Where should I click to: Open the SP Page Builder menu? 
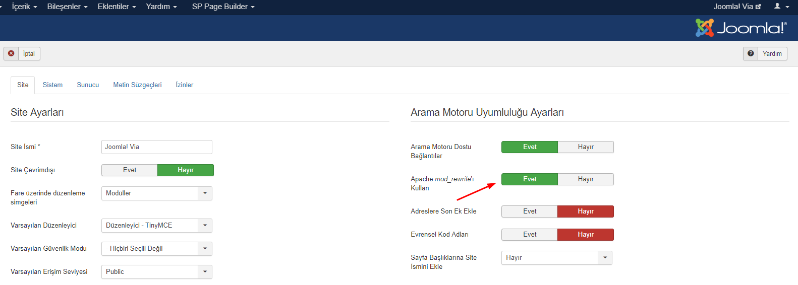point(223,7)
